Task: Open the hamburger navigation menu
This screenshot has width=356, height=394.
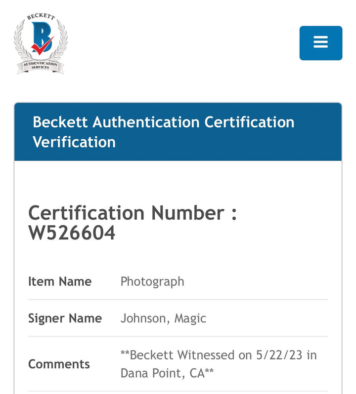Action: [x=321, y=43]
